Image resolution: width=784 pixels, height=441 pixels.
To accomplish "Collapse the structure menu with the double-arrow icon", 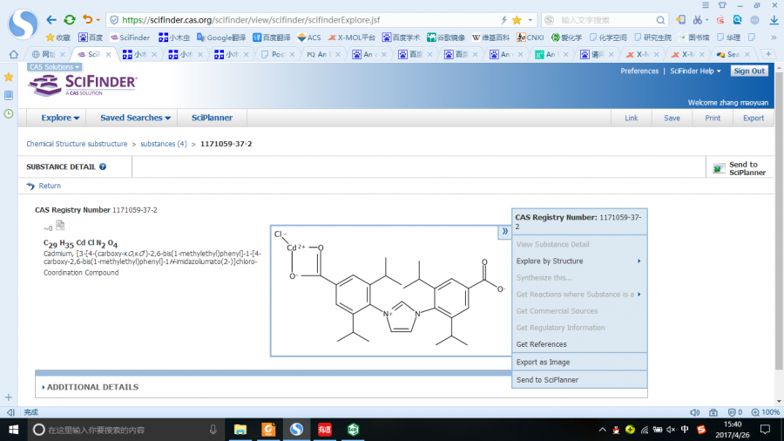I will click(504, 232).
